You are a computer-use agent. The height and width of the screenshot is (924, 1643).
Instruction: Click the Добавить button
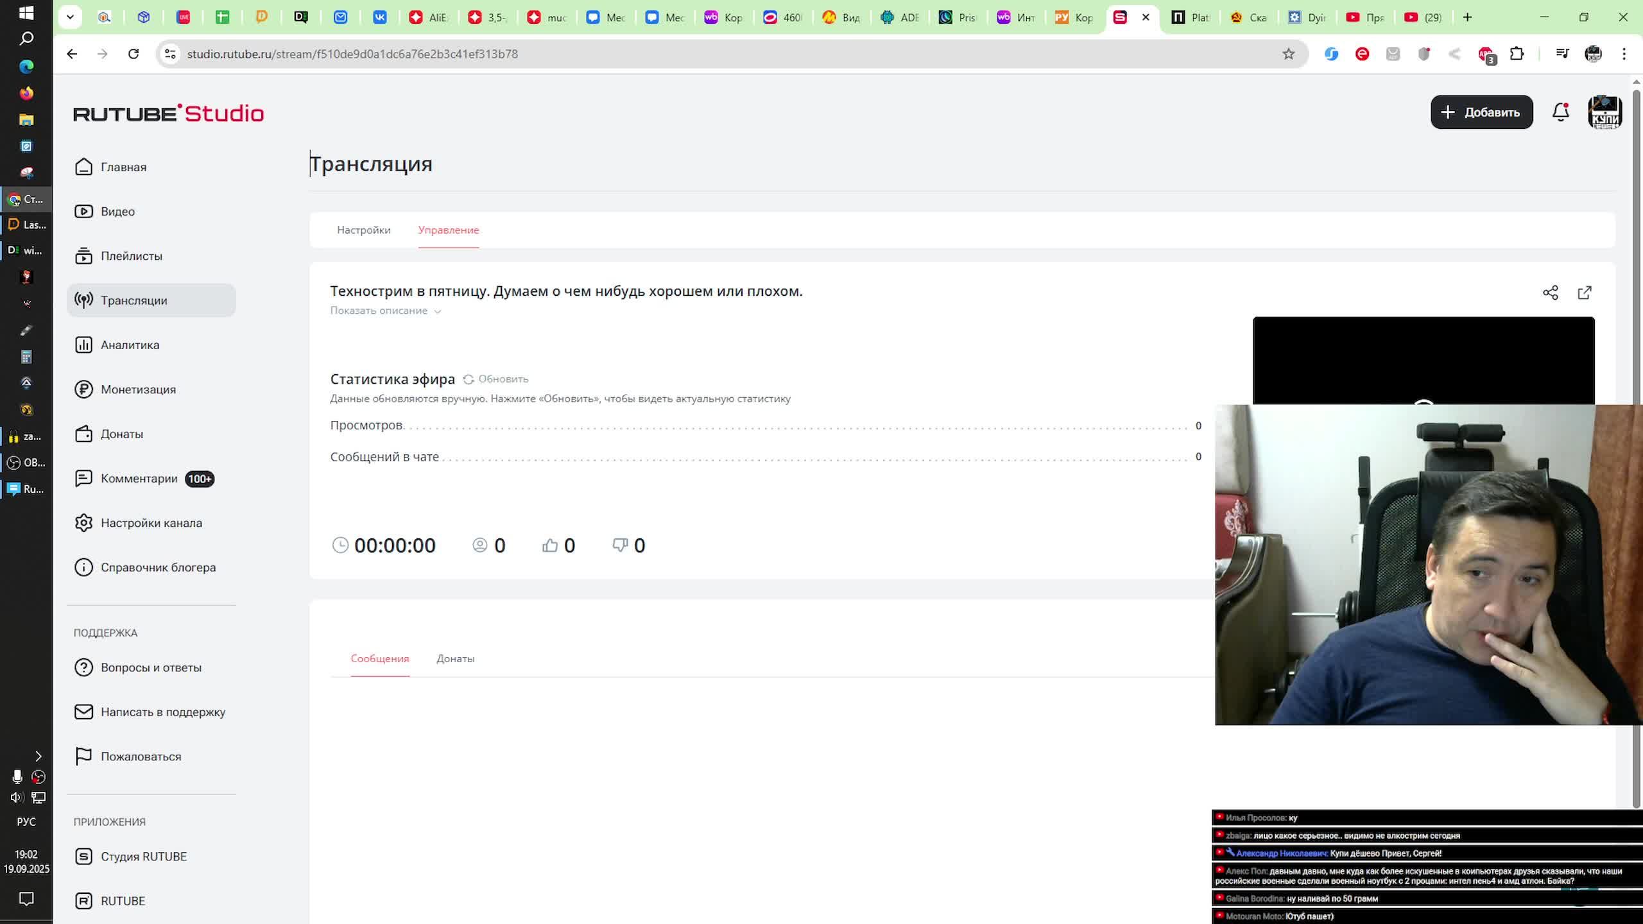point(1481,112)
